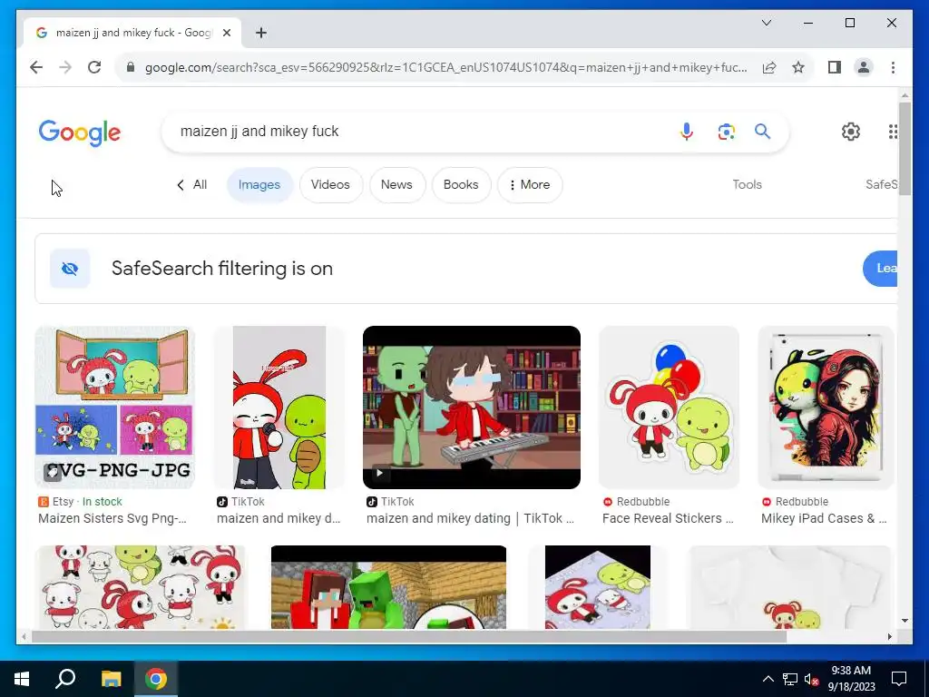The width and height of the screenshot is (929, 697).
Task: Start voice search with microphone
Action: pyautogui.click(x=686, y=132)
